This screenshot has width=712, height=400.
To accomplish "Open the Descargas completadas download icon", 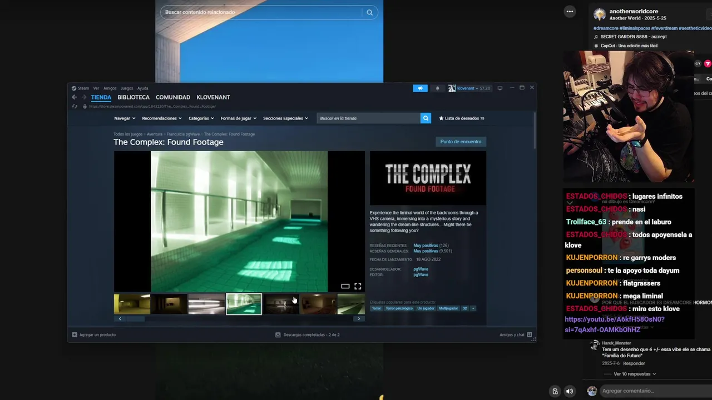I will coord(278,334).
